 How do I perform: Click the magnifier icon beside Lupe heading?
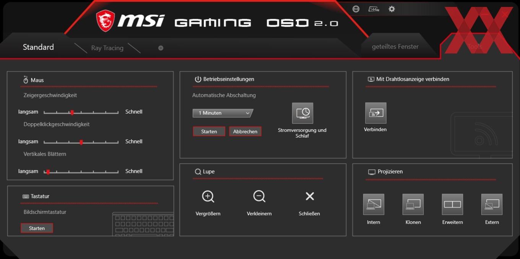coord(198,172)
